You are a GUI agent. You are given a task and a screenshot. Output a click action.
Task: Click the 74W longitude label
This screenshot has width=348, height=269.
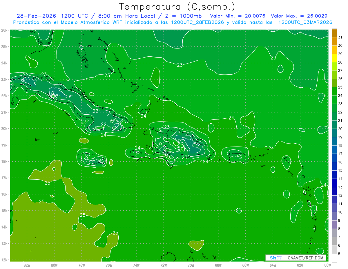click(x=136, y=265)
